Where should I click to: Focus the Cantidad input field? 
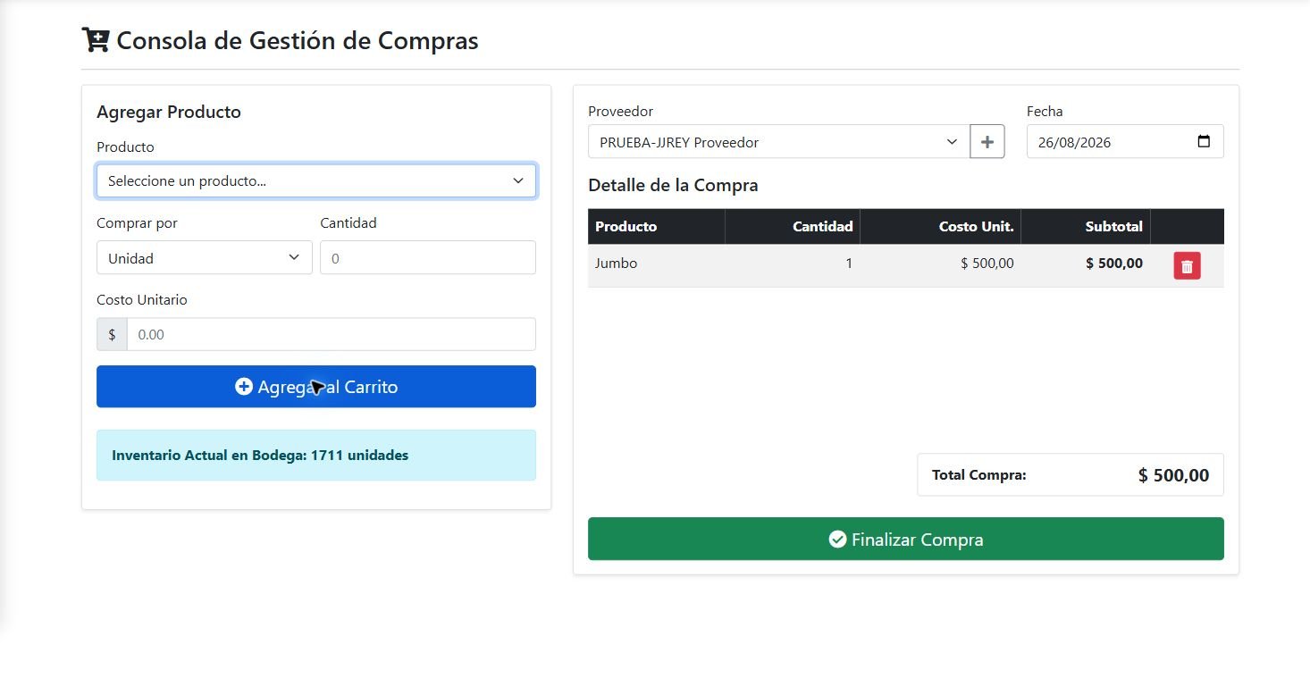428,257
